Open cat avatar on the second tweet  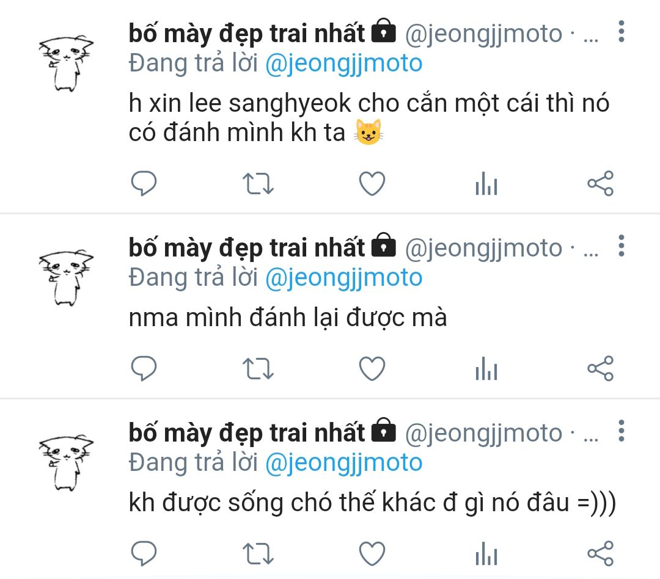click(66, 276)
